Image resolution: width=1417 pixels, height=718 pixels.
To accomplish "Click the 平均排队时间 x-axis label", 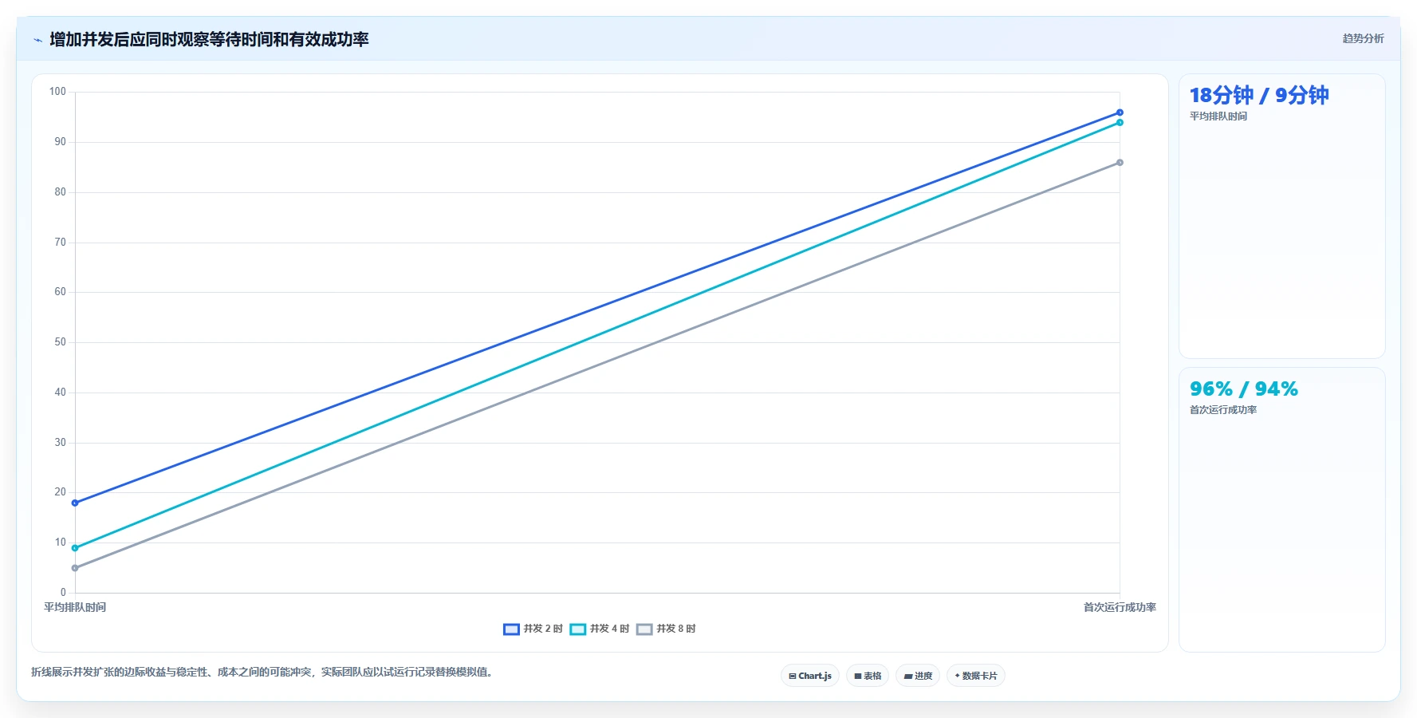I will pyautogui.click(x=75, y=607).
